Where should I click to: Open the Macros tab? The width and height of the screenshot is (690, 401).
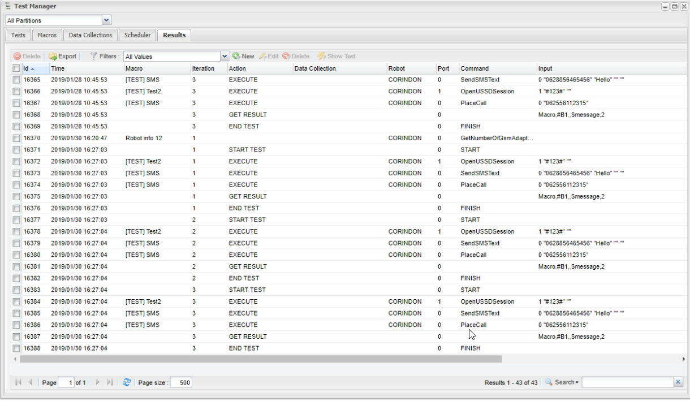coord(46,35)
